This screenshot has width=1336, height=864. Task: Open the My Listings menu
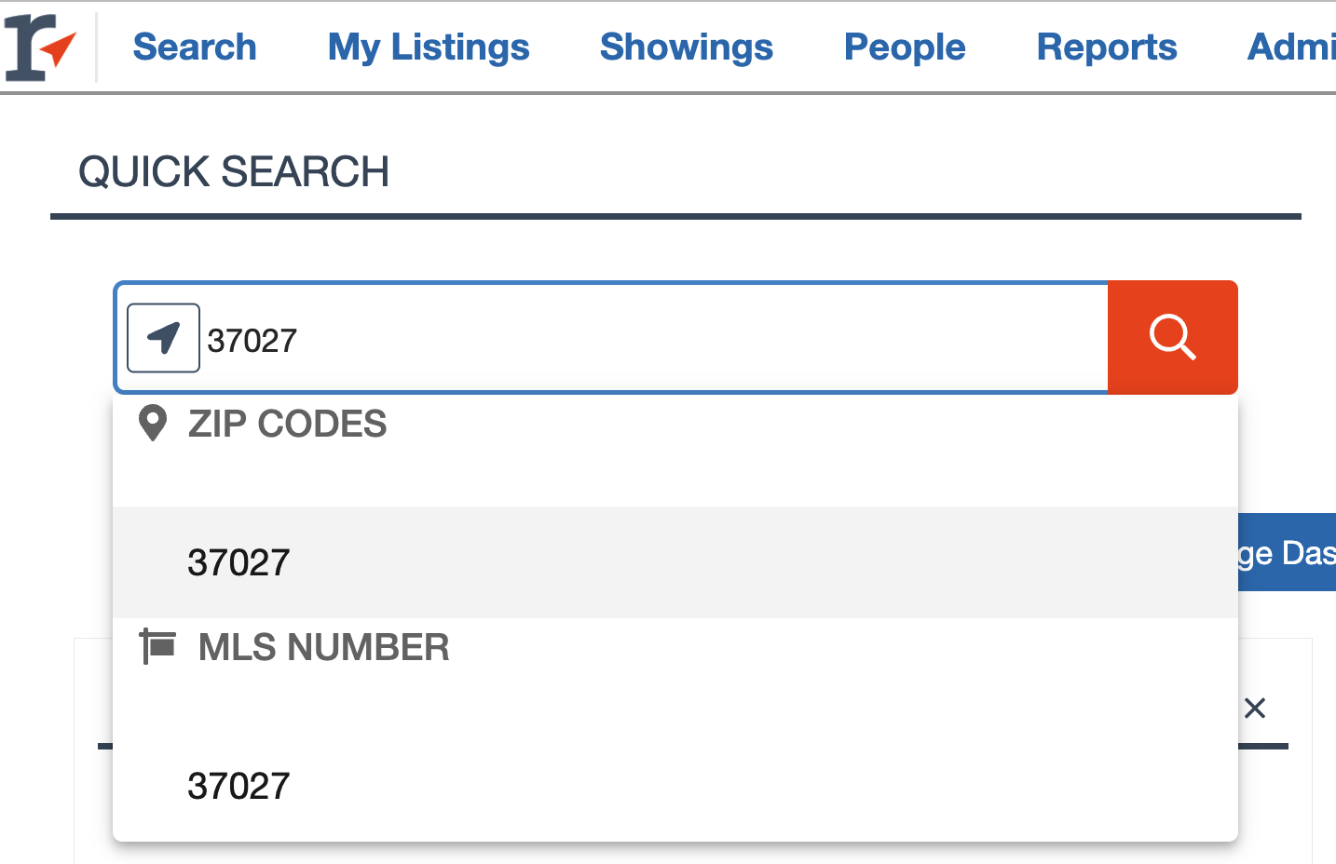pos(428,47)
